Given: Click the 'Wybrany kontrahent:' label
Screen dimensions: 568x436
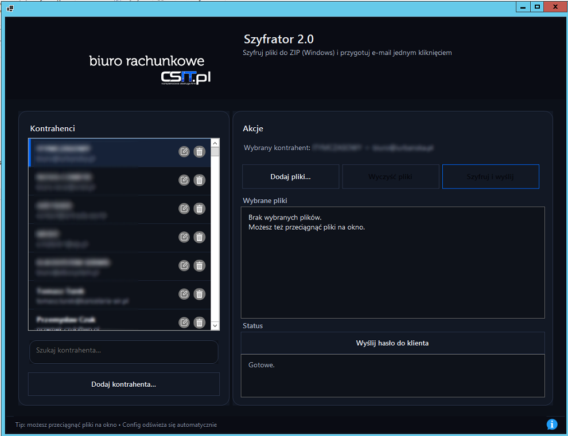Looking at the screenshot, I should [x=277, y=148].
